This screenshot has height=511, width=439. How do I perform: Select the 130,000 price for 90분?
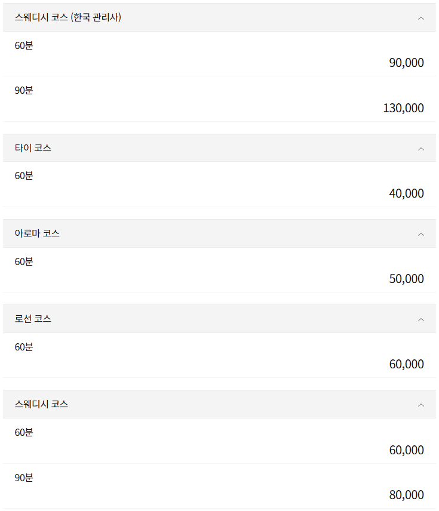pyautogui.click(x=403, y=108)
